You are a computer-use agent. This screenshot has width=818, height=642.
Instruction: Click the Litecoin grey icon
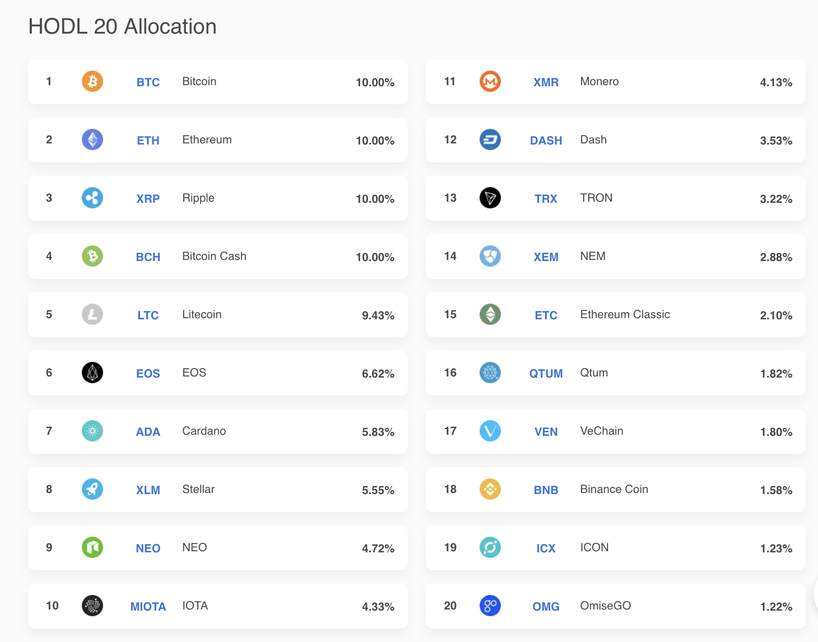coord(92,314)
